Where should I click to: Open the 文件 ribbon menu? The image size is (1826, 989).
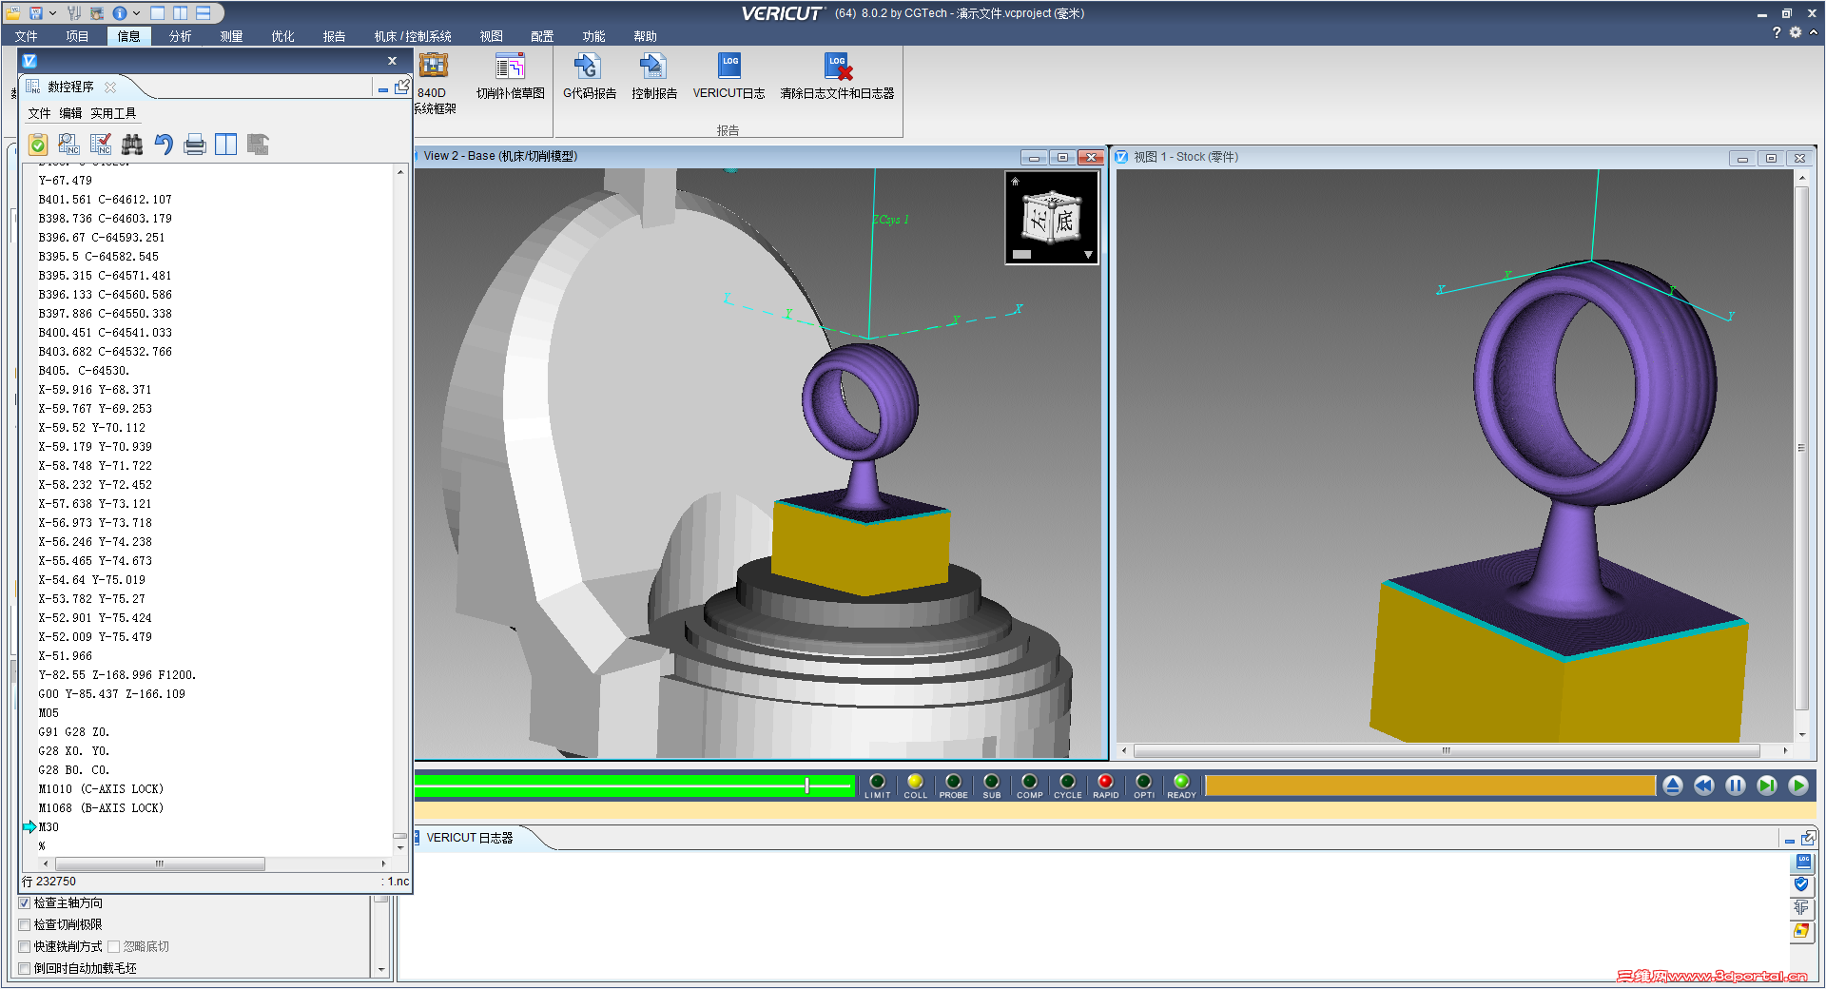pos(27,36)
